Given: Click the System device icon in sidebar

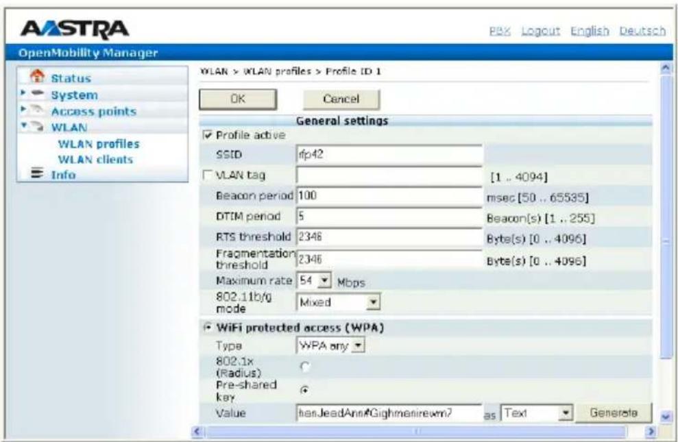Looking at the screenshot, I should (x=38, y=93).
